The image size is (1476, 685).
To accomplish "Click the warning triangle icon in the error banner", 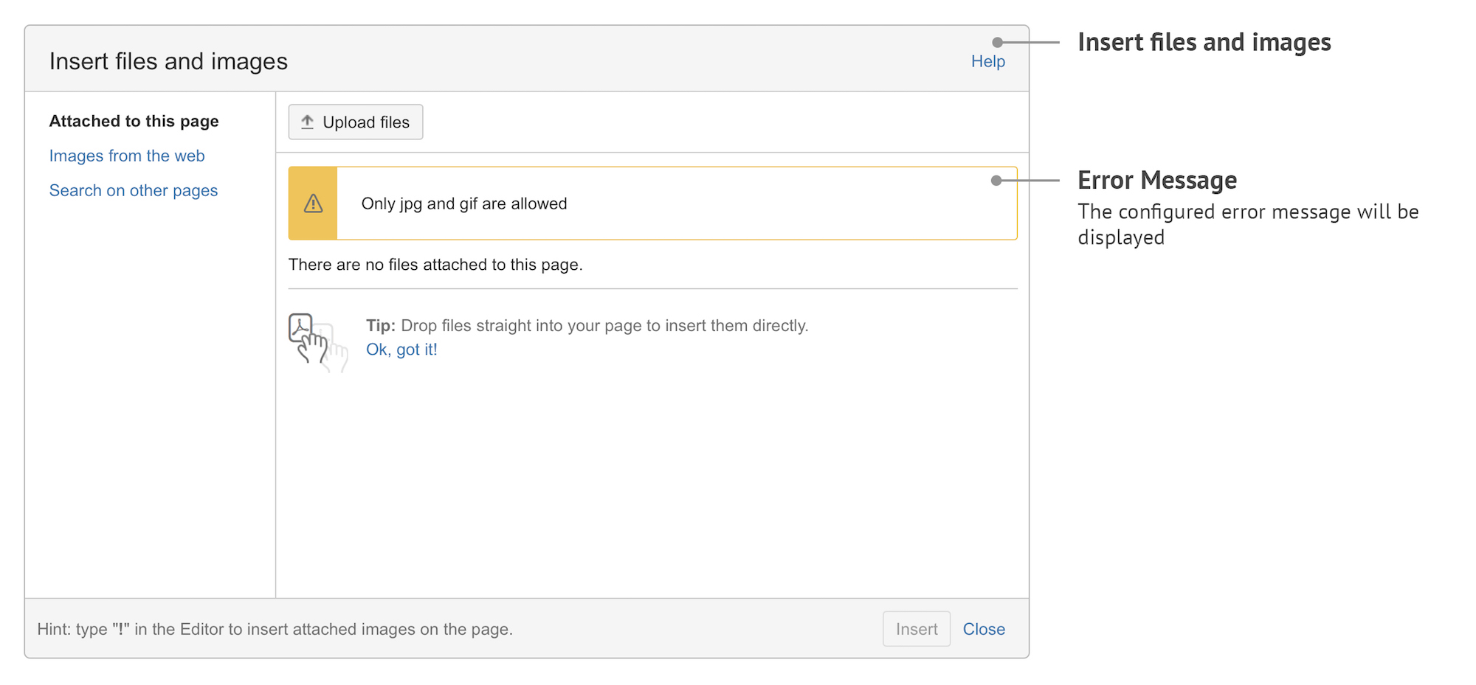I will click(x=312, y=204).
